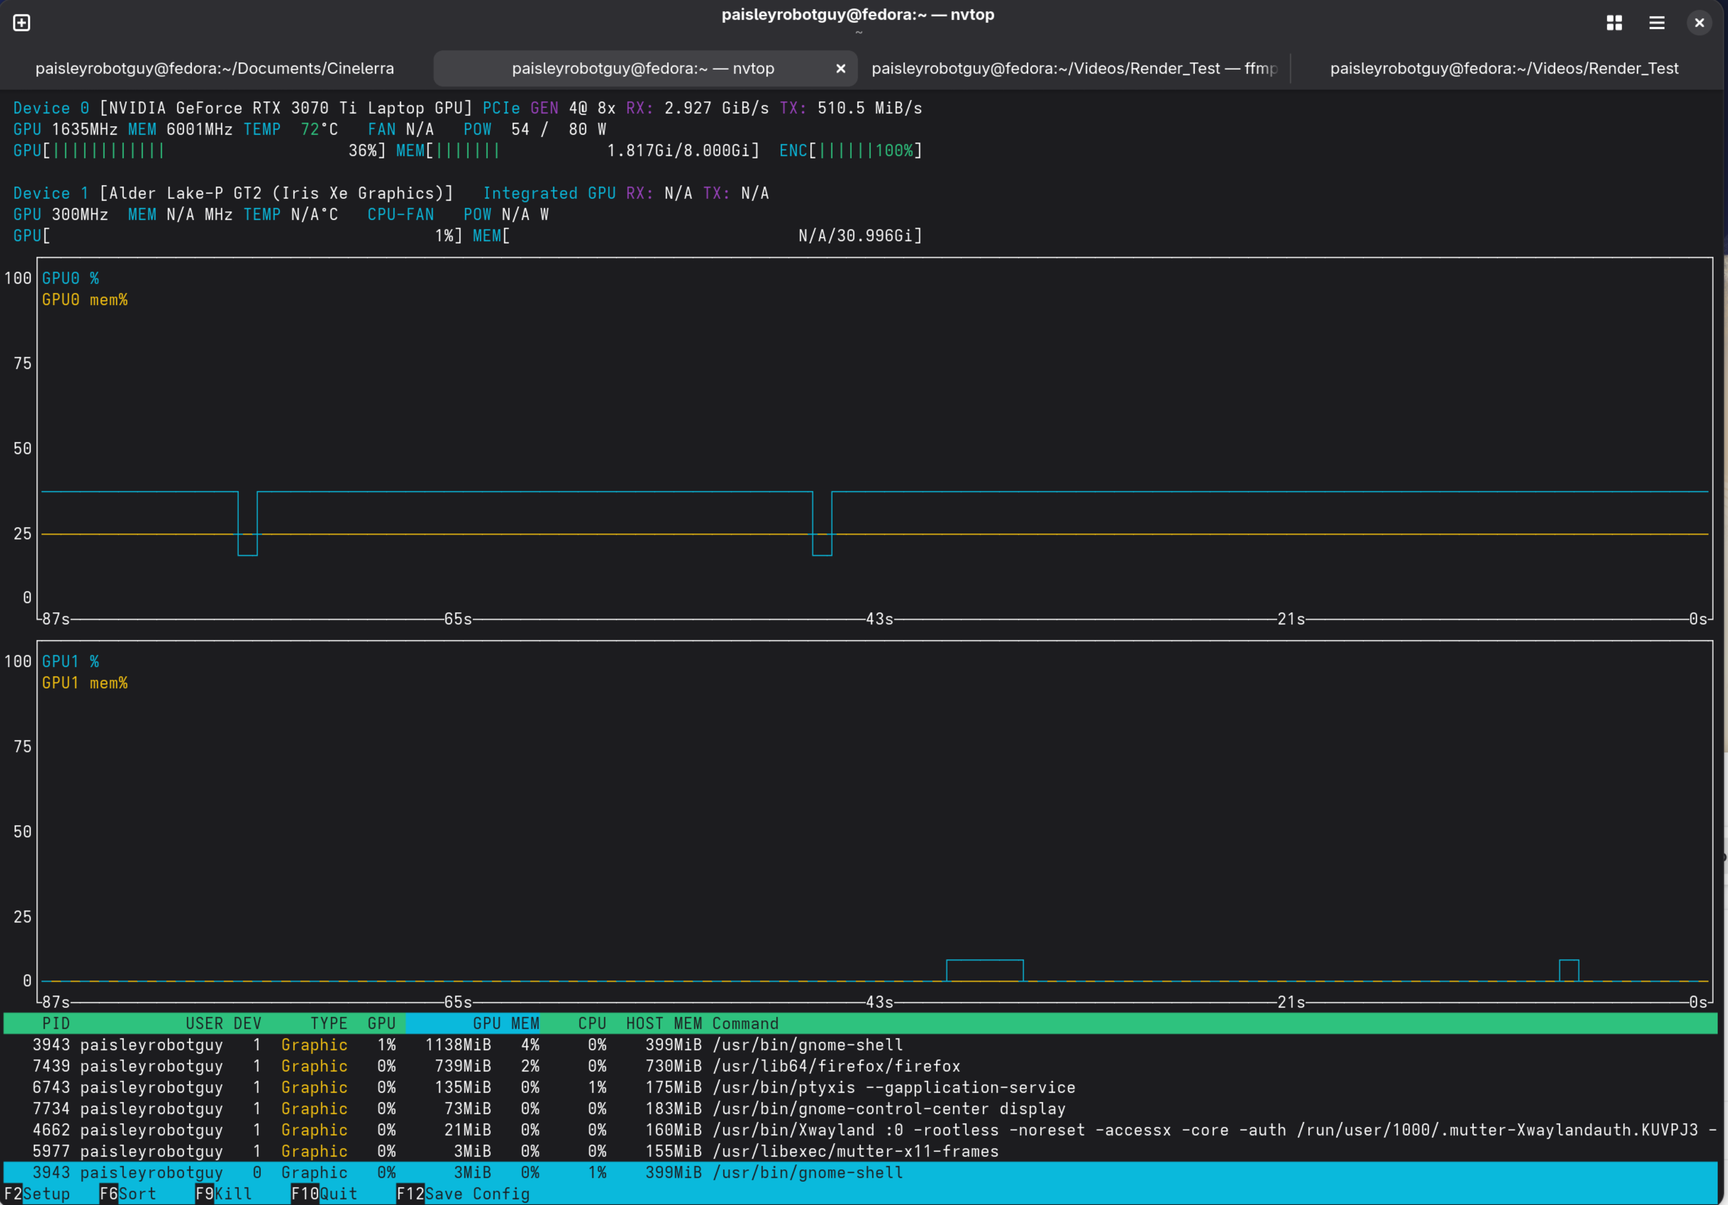Click F9 Kill in the bottom bar

click(223, 1194)
